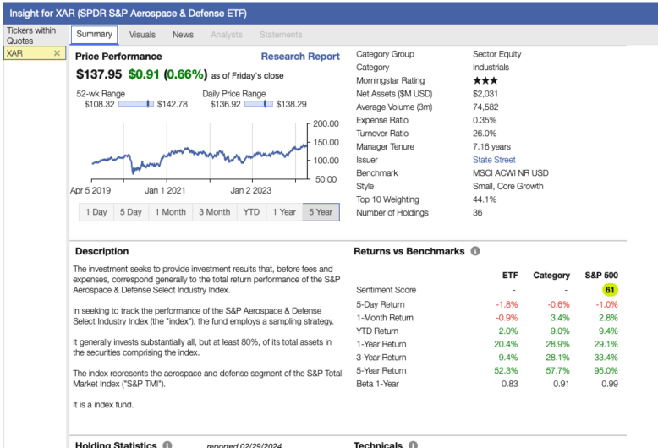Screen dimensions: 658x448
Task: Click the Category value Industrials
Action: (491, 68)
